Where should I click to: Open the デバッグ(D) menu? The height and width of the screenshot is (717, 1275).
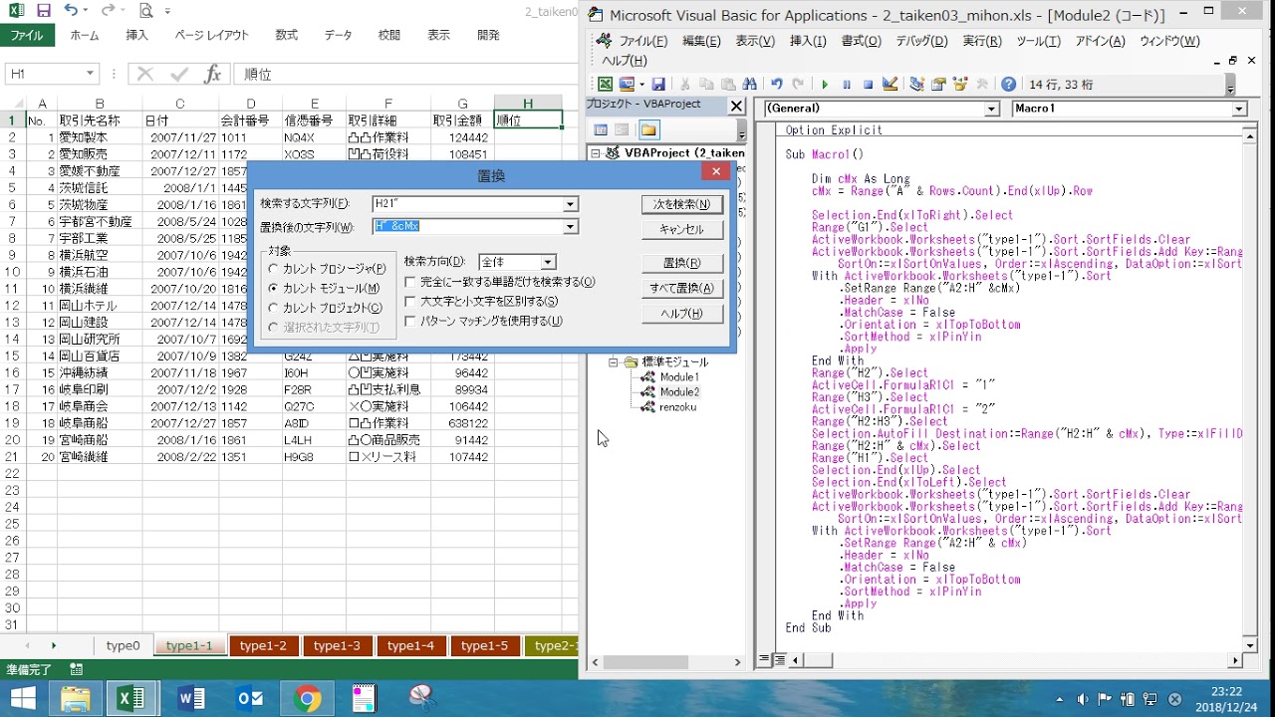pos(921,41)
